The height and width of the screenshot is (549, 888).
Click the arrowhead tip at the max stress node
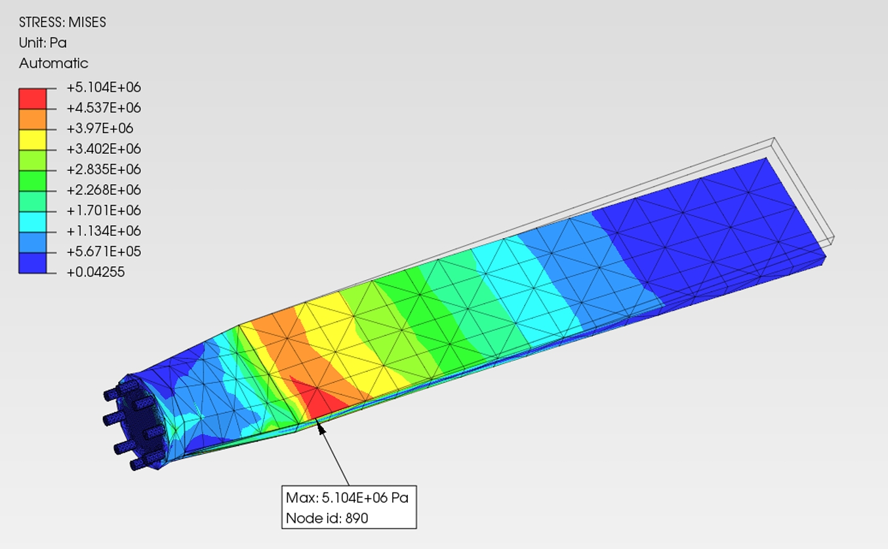click(319, 425)
